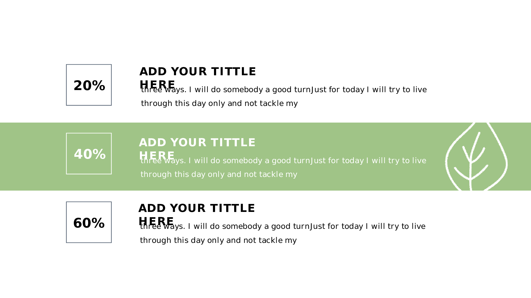Viewport: 531px width, 298px height.
Task: Select the 60% outlined box
Action: click(x=89, y=222)
